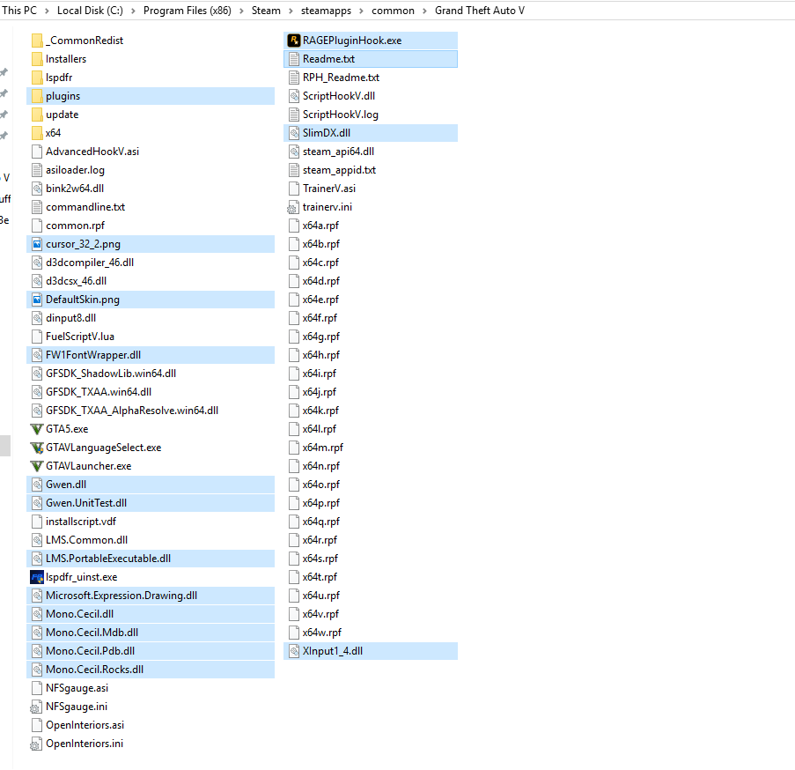Select OpenInteriors.asi file name
This screenshot has height=770, width=795.
click(x=85, y=725)
